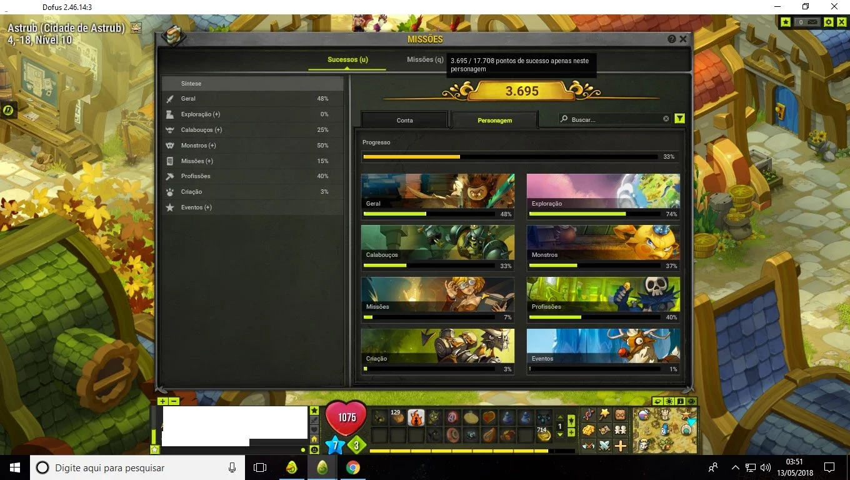Click the blue star action points 7
850x480 pixels.
335,446
